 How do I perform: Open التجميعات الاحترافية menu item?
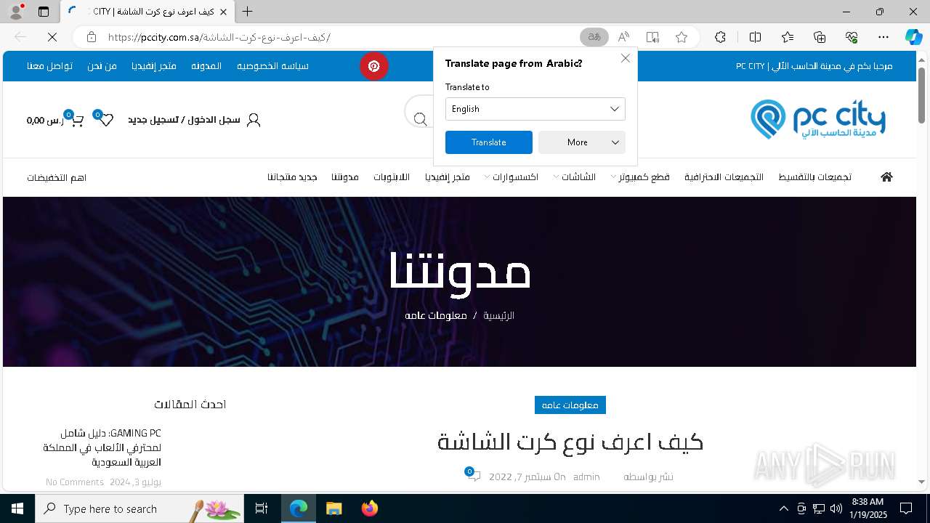pos(724,177)
